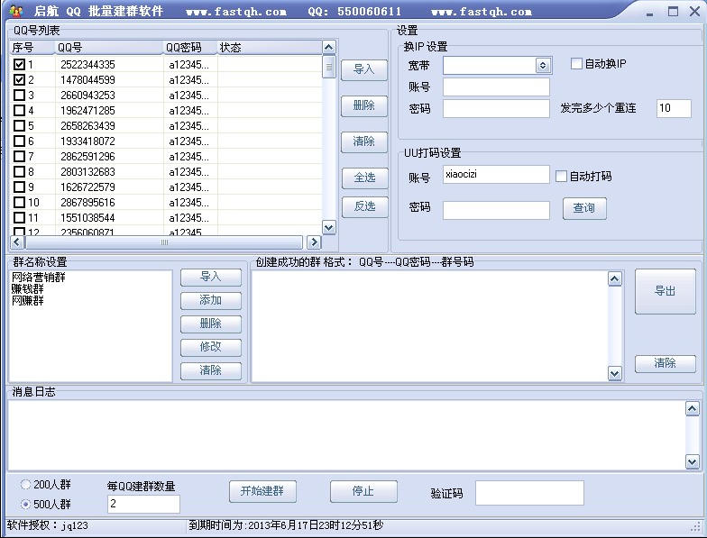This screenshot has width=707, height=538.
Task: Enable 自动换IP checkbox
Action: (576, 63)
